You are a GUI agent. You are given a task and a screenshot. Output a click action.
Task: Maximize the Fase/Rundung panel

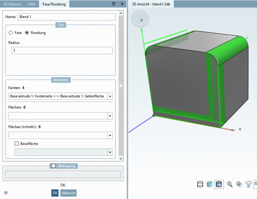click(x=113, y=4)
